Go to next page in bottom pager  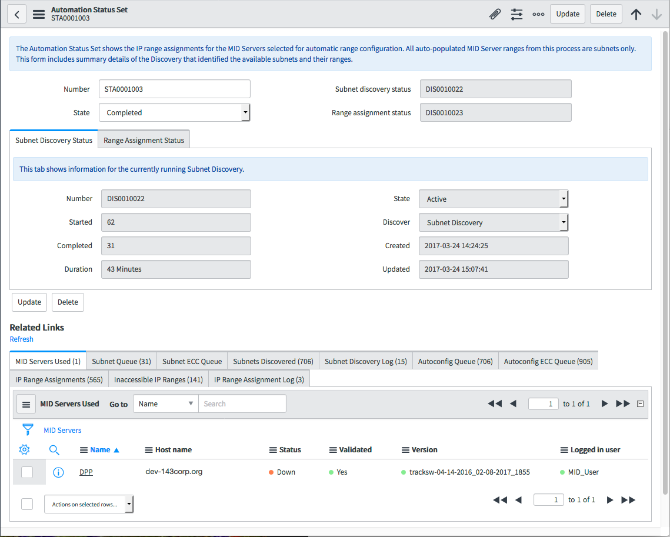pyautogui.click(x=610, y=500)
